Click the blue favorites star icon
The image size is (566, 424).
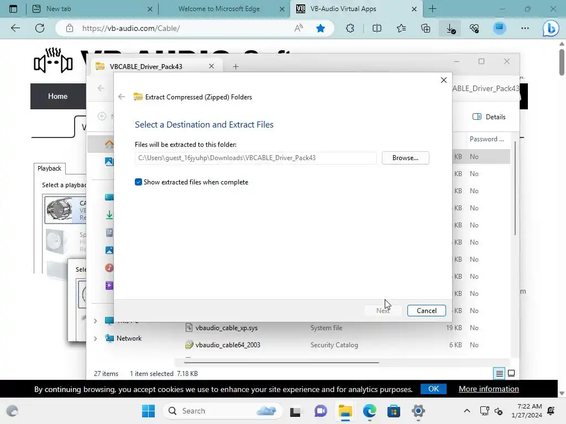click(320, 28)
